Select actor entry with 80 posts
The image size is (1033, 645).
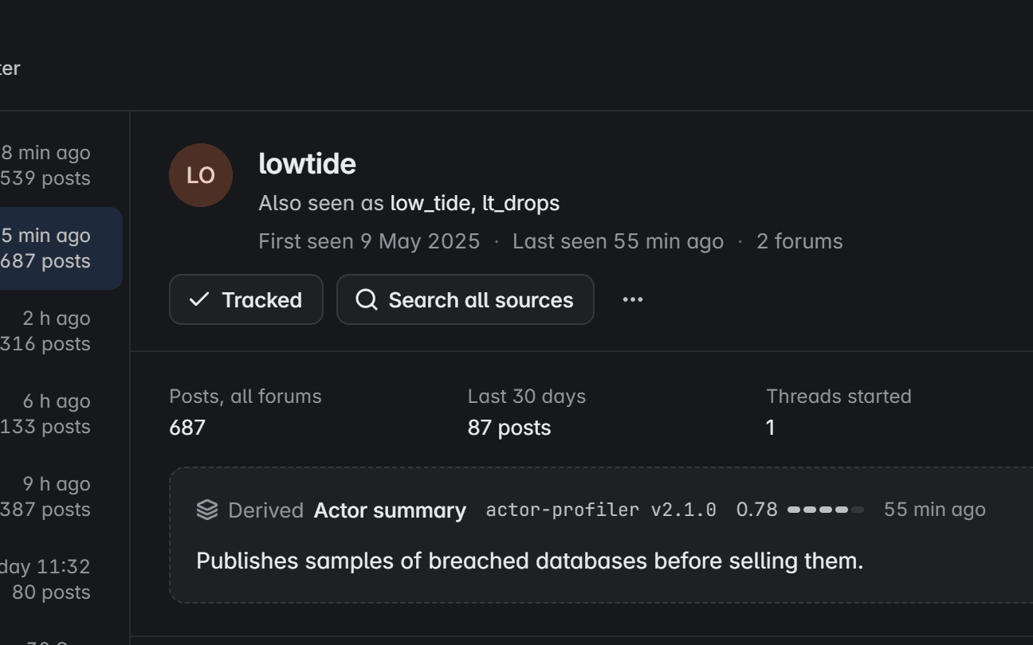[x=61, y=580]
